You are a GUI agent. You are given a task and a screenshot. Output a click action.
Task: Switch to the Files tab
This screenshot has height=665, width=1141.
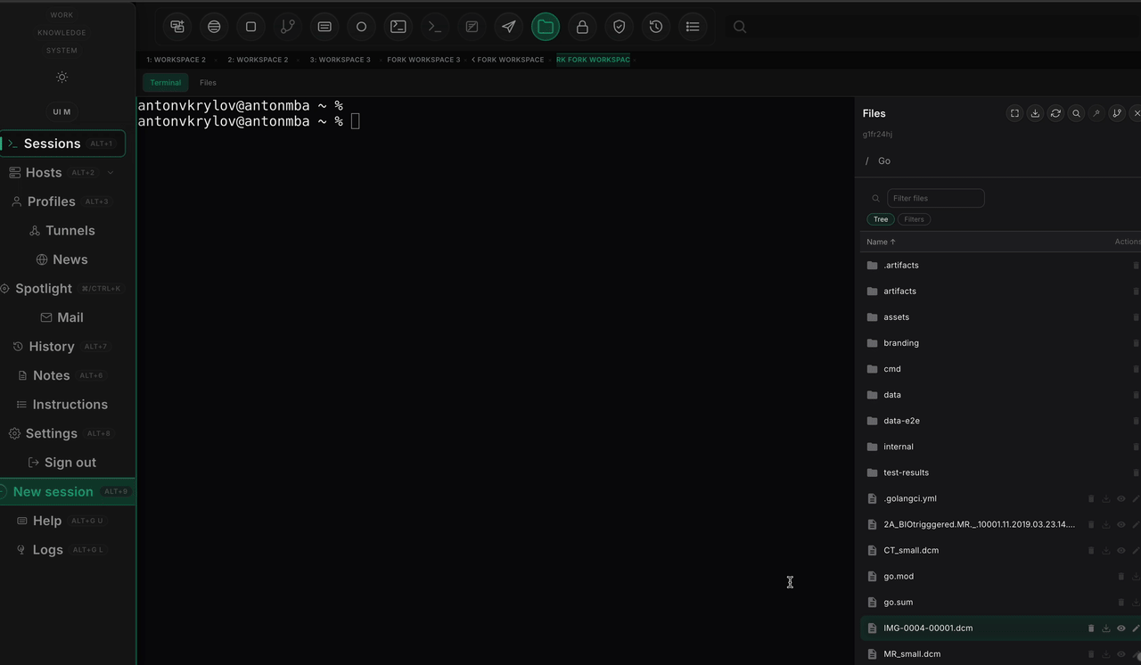pos(208,82)
